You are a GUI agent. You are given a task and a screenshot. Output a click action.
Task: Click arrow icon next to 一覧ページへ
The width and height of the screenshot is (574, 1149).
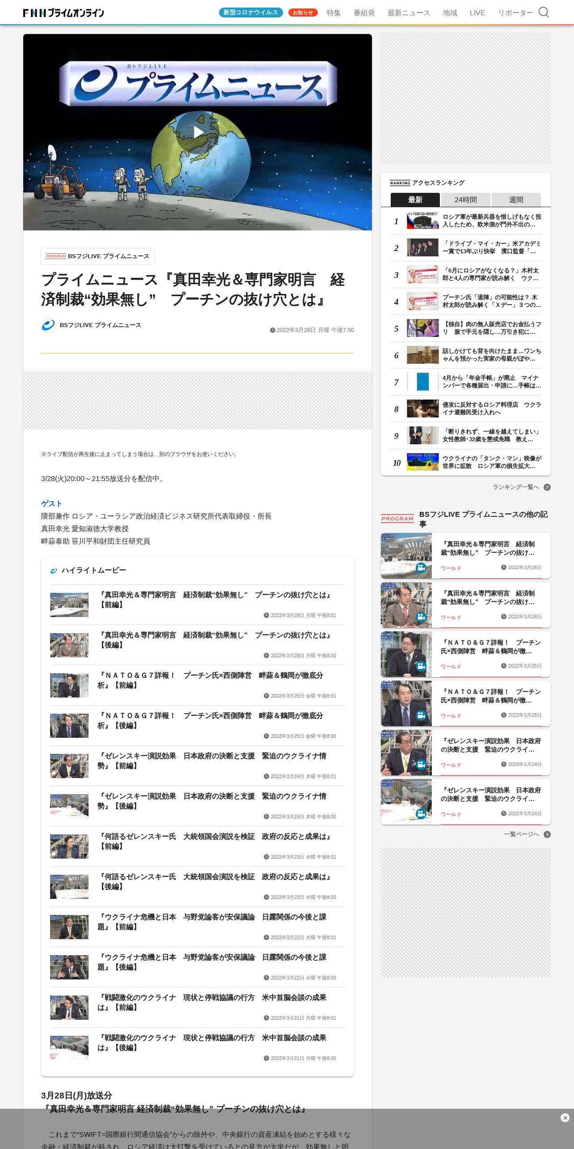[547, 834]
